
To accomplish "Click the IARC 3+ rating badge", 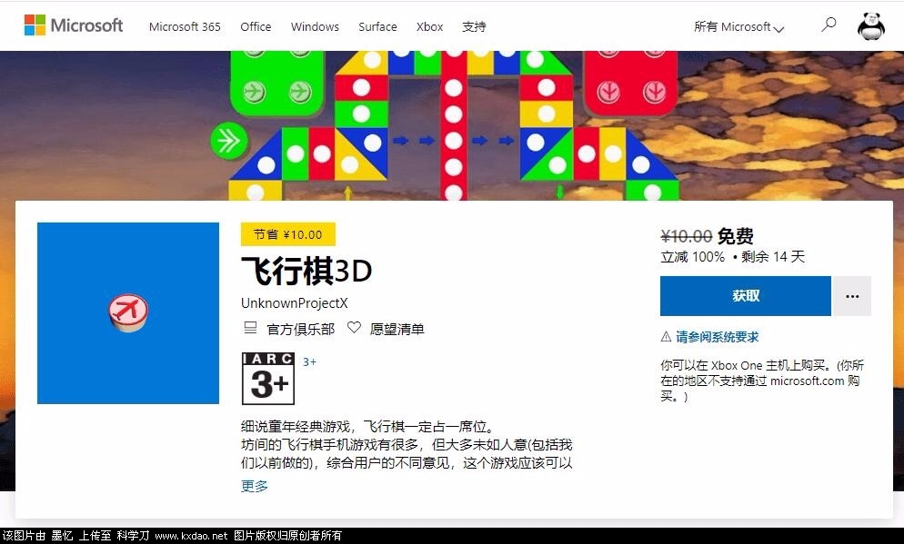I will pyautogui.click(x=268, y=378).
